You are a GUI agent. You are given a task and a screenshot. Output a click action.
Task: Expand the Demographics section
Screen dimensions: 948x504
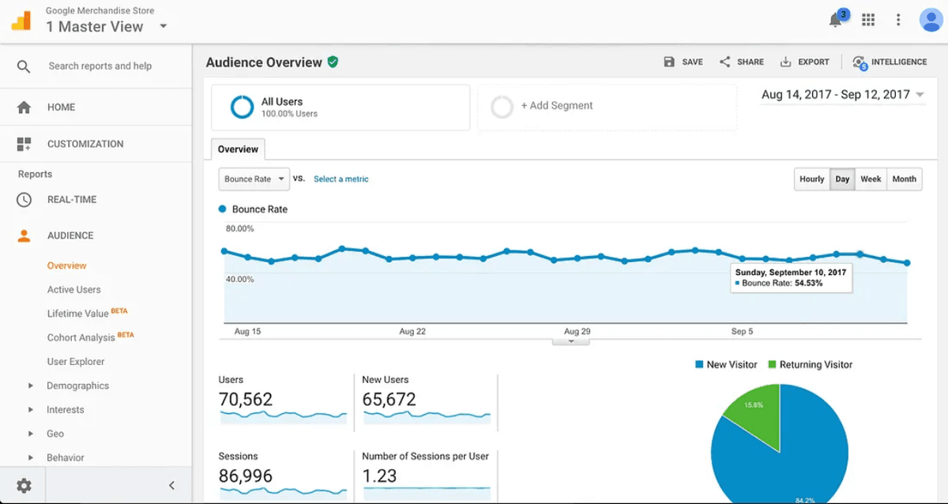click(x=77, y=386)
